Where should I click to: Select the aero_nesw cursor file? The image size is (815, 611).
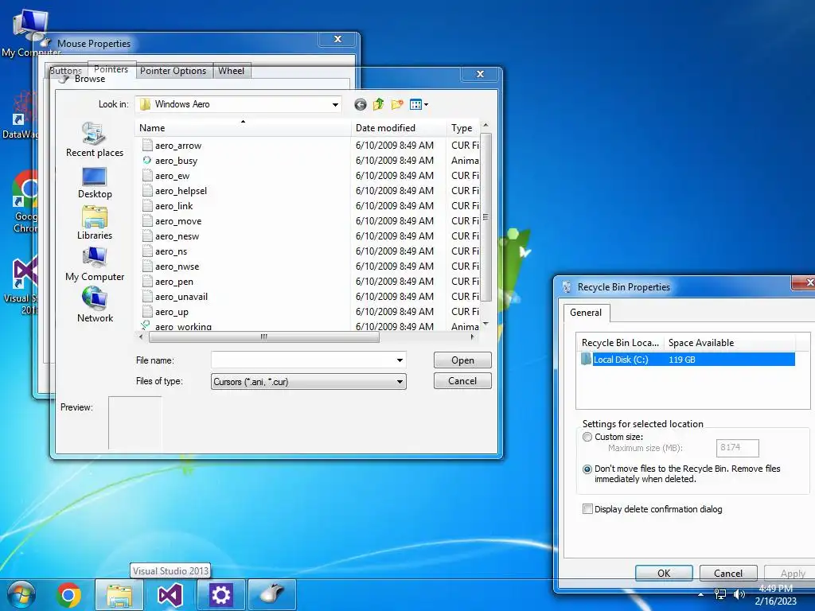(x=171, y=235)
